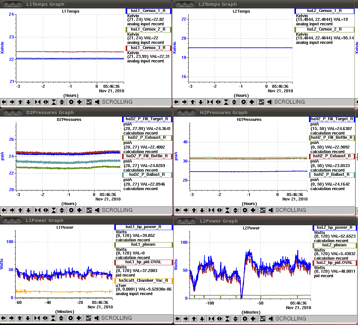Pan left in the L2Power Graph toolbar

[178, 318]
